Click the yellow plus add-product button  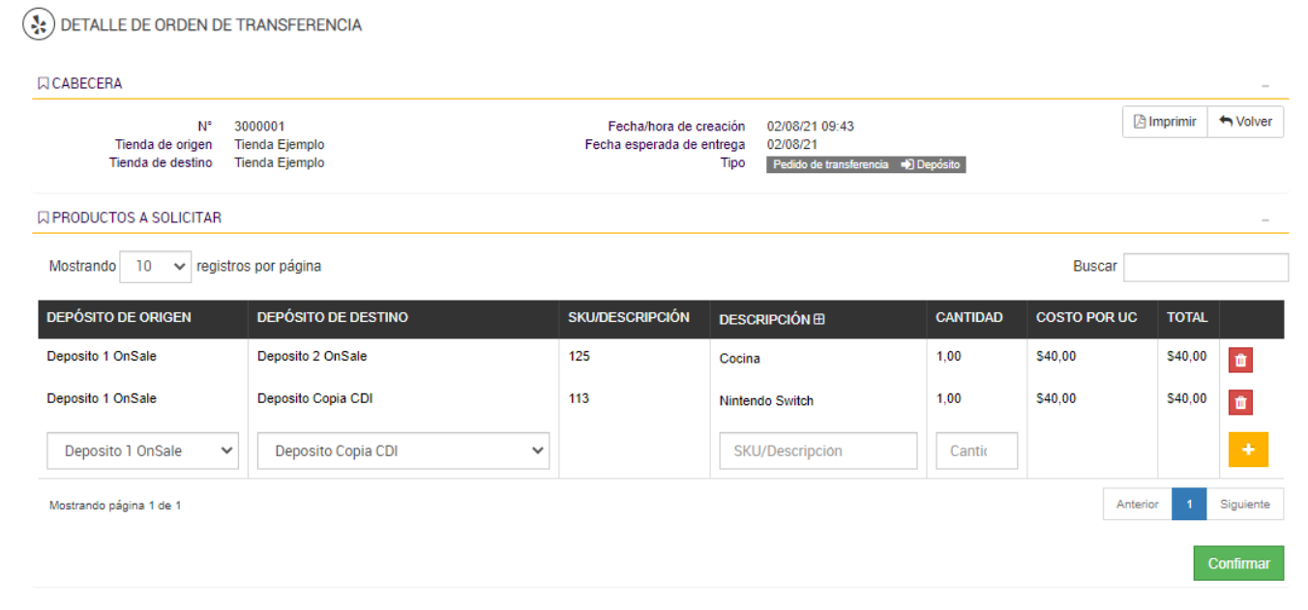click(1248, 450)
